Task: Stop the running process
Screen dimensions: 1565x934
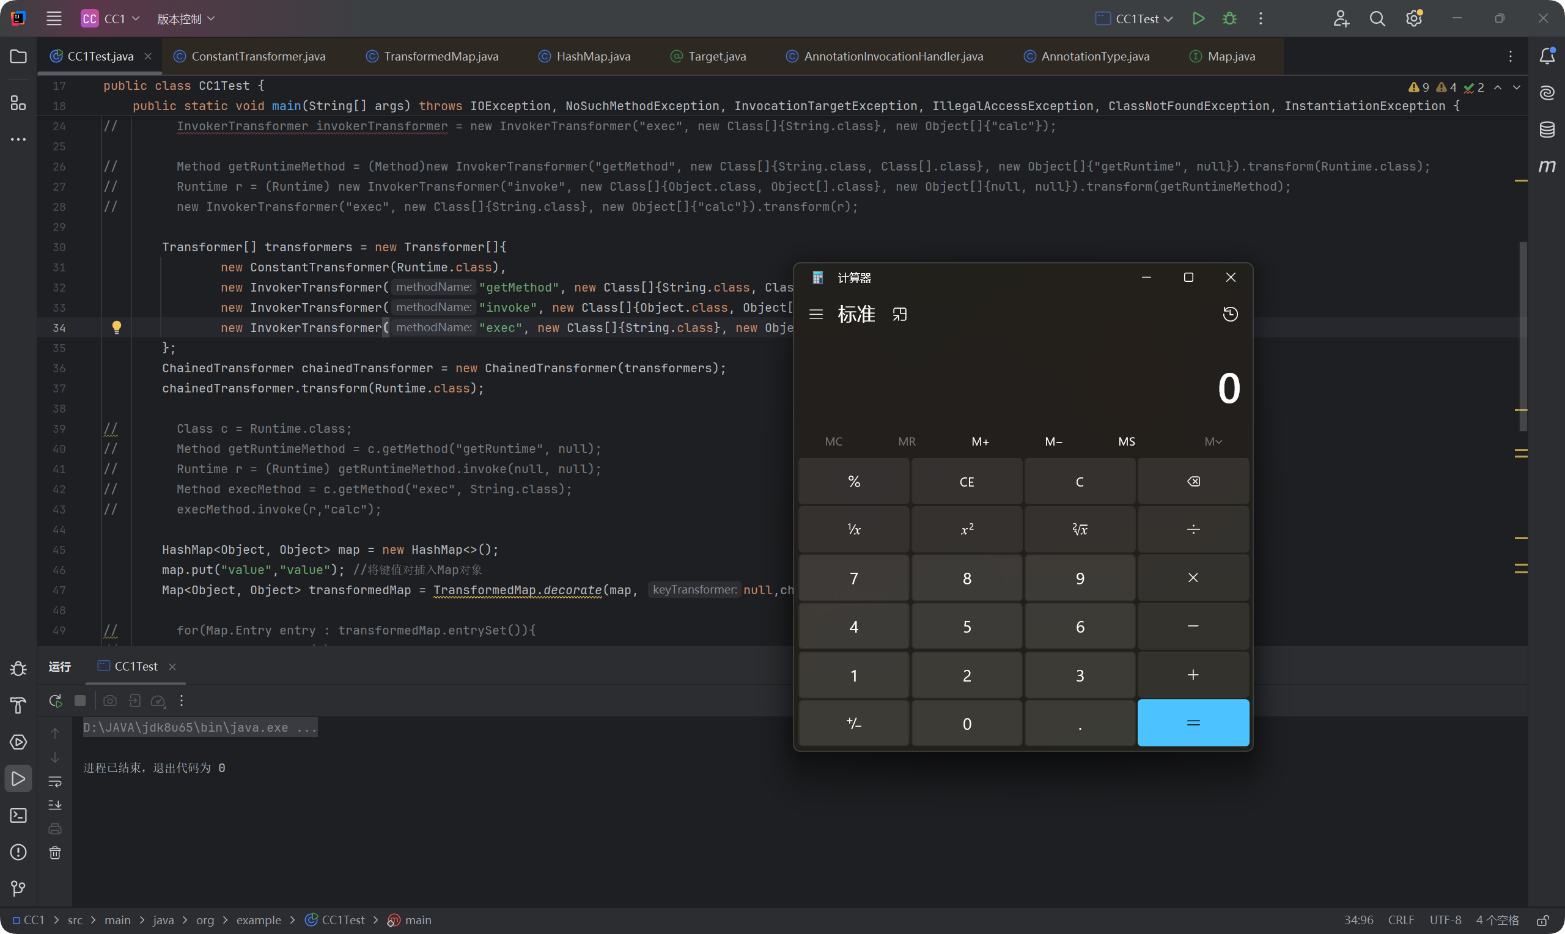Action: [x=80, y=700]
